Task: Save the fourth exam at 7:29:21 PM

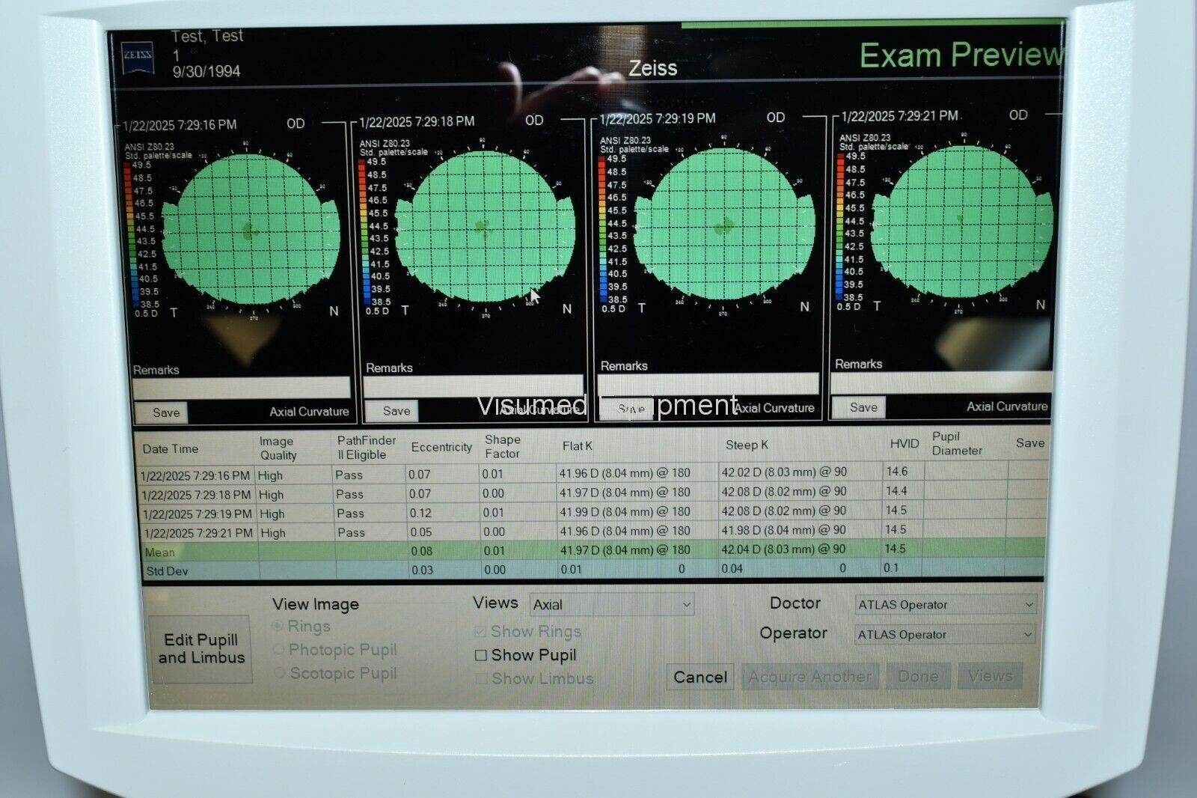Action: [863, 407]
